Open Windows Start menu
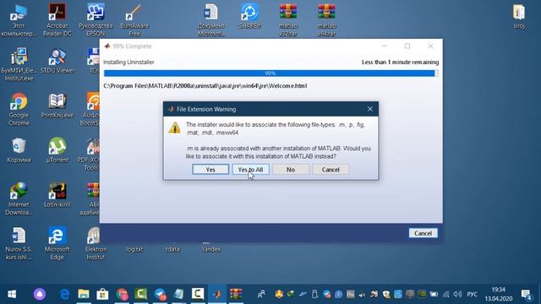This screenshot has width=541, height=304. pyautogui.click(x=12, y=294)
